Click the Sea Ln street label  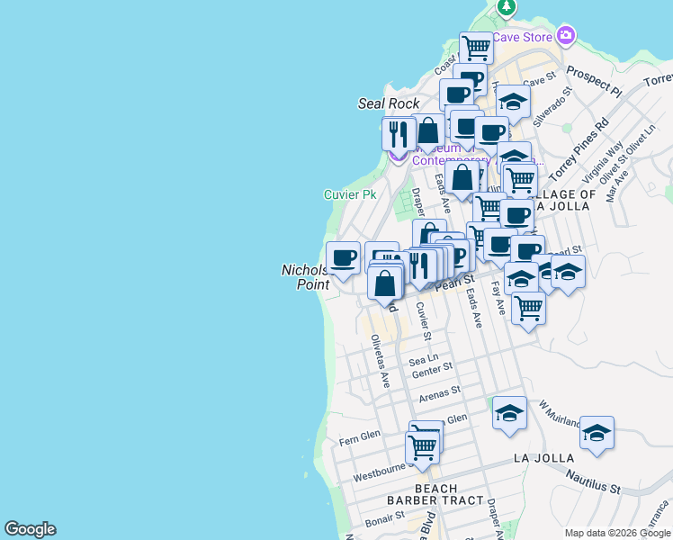point(424,360)
